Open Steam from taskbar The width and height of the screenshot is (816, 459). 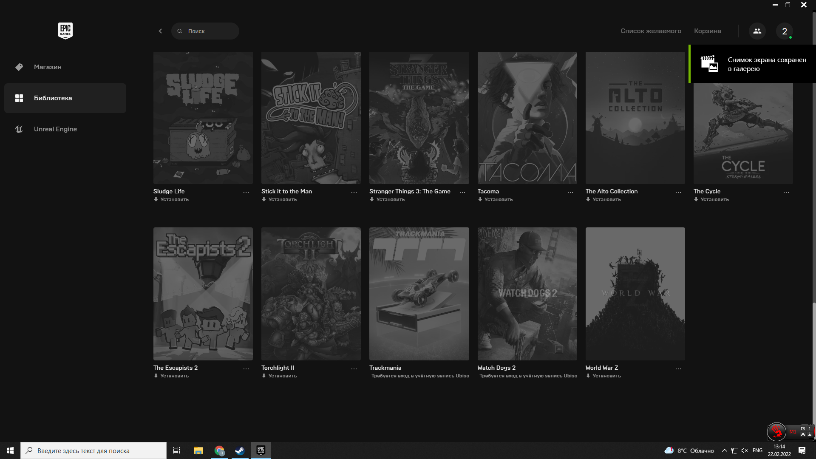tap(240, 450)
